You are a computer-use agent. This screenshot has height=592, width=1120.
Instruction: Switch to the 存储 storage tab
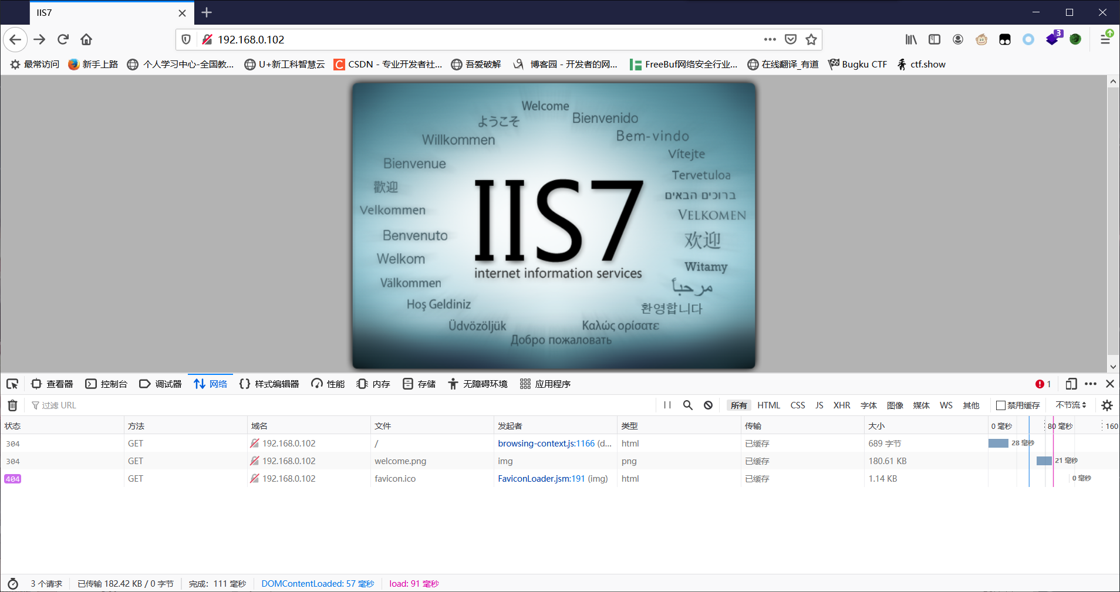(x=419, y=384)
